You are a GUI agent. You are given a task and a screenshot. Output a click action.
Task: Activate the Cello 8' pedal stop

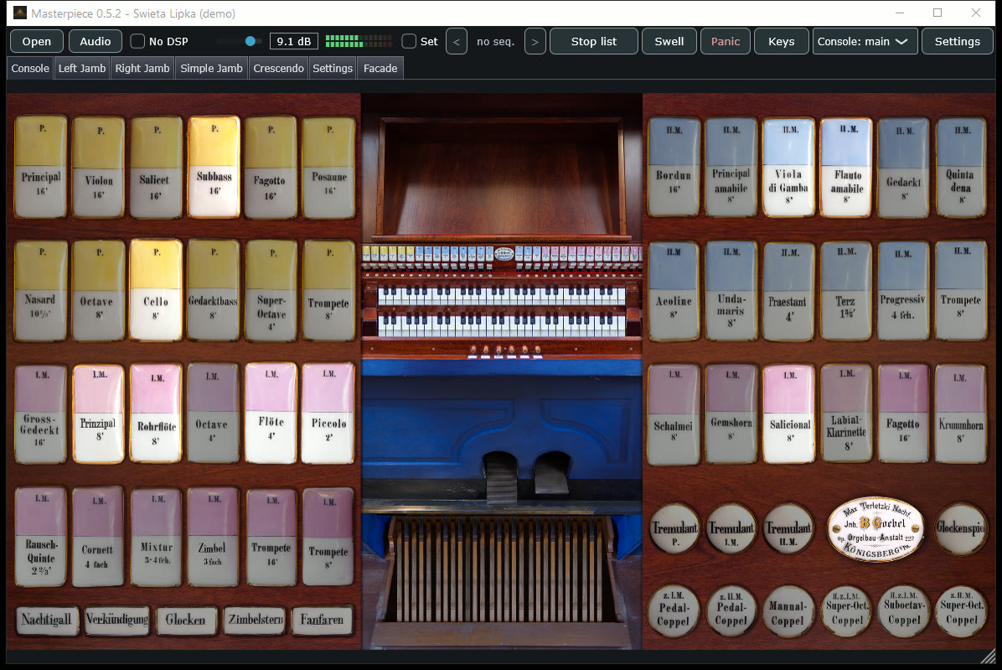click(x=156, y=289)
